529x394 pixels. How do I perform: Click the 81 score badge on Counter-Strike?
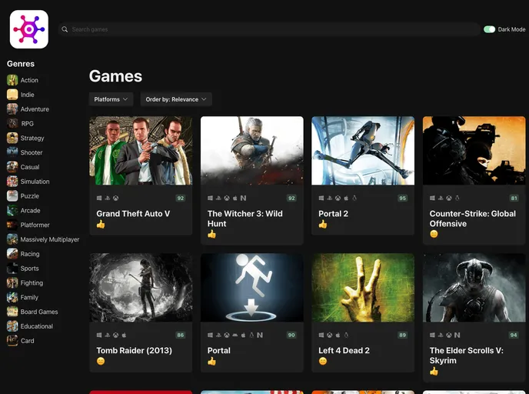(514, 199)
